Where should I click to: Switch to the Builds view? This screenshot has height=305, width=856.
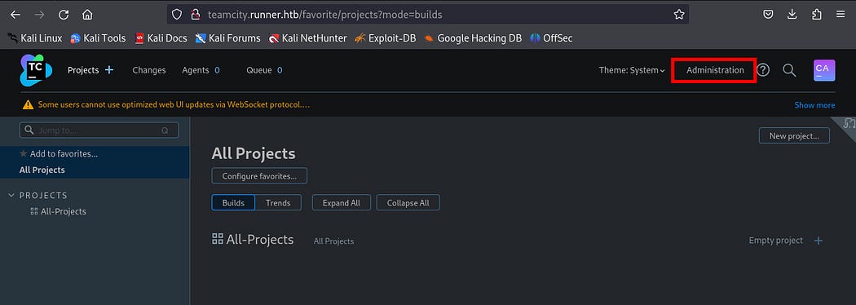pyautogui.click(x=233, y=202)
